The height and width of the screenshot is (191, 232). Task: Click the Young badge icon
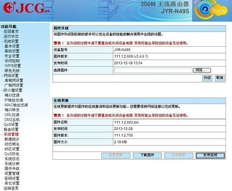[x=211, y=10]
